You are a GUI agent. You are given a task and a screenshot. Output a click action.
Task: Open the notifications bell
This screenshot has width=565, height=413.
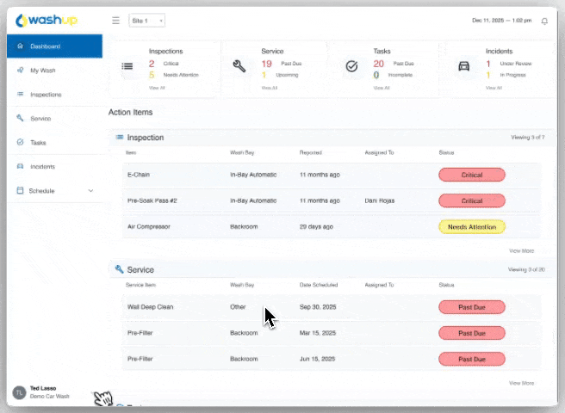[544, 22]
